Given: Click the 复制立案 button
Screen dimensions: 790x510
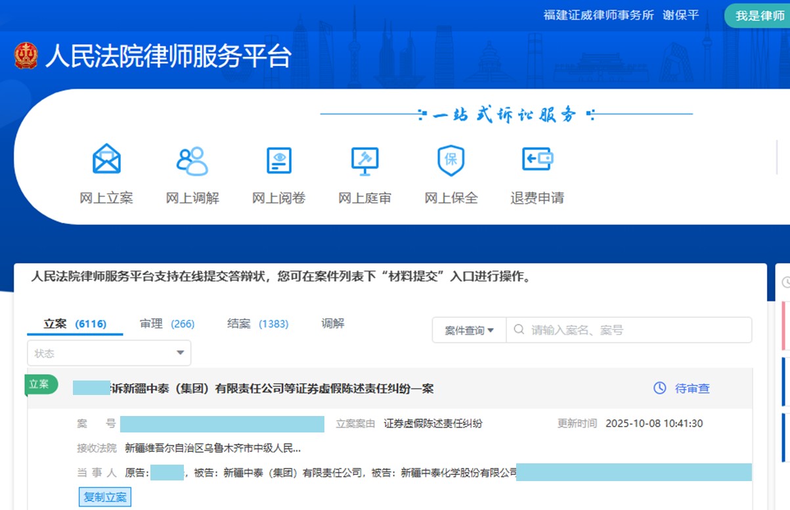Looking at the screenshot, I should (105, 497).
